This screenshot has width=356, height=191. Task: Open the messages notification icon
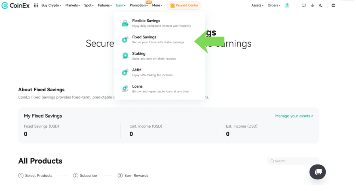point(304,6)
